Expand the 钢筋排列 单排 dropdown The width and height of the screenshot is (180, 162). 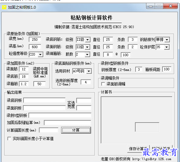(x=167, y=40)
